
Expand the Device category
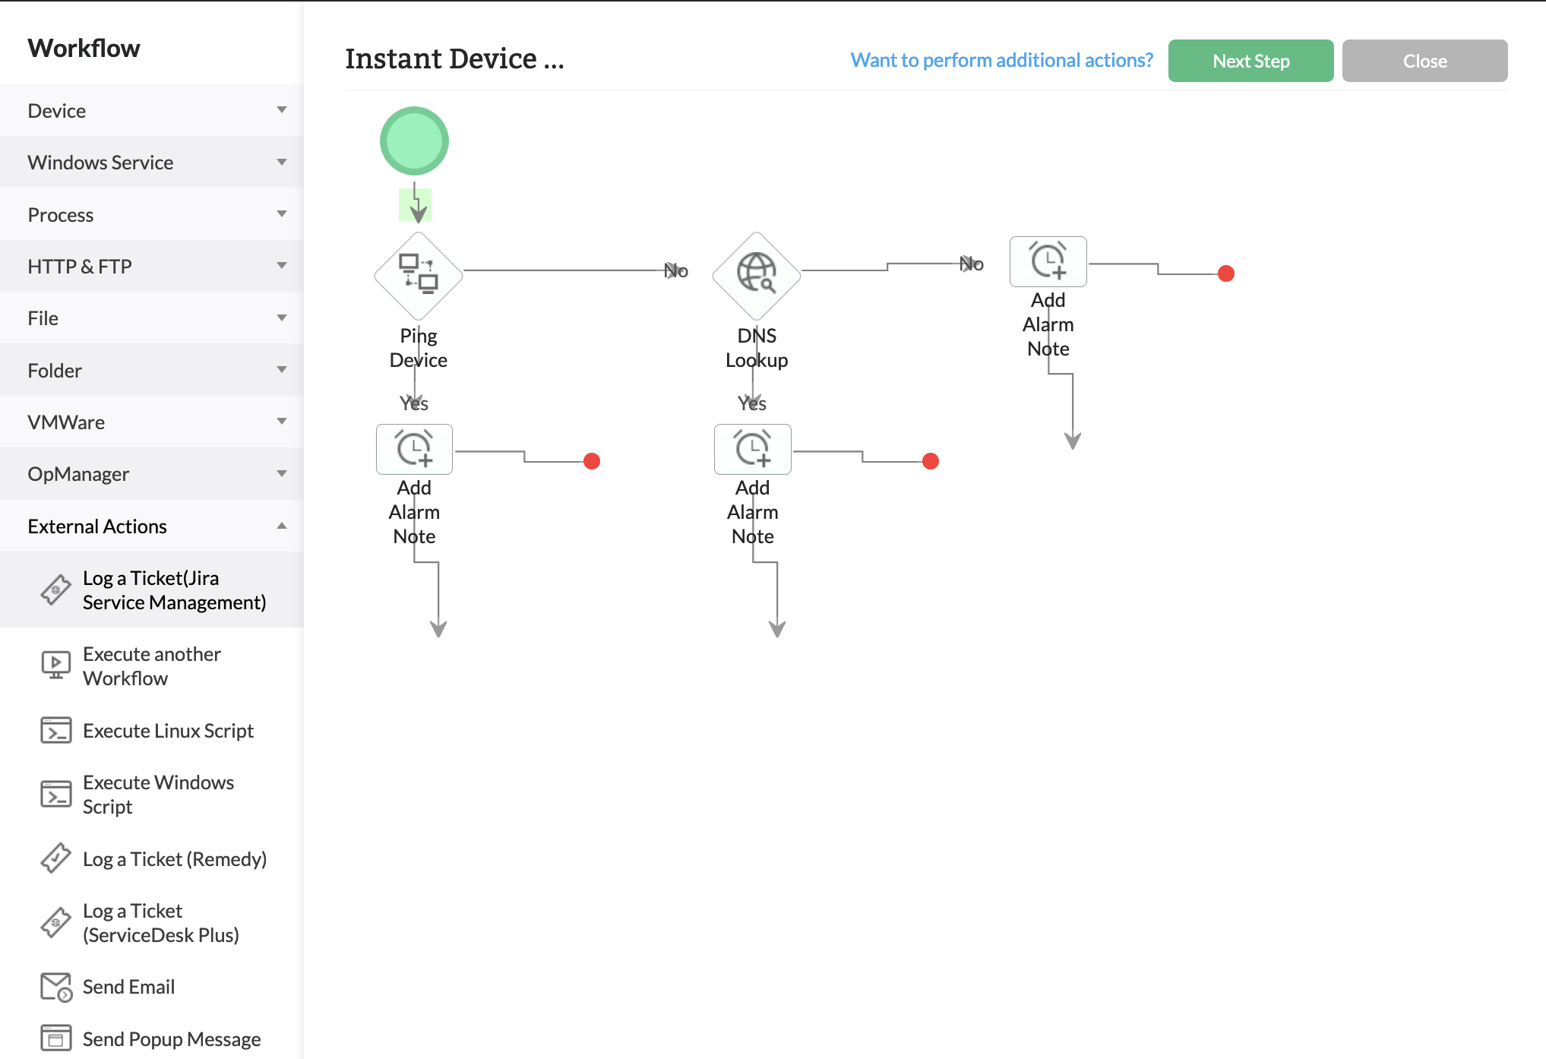(151, 110)
